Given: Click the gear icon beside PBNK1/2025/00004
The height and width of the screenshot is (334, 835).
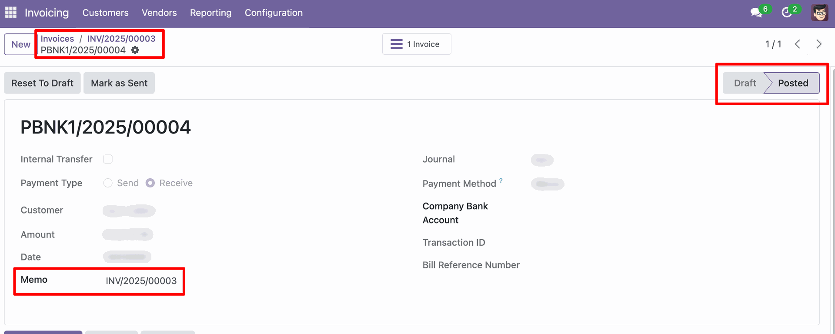Looking at the screenshot, I should pyautogui.click(x=135, y=50).
